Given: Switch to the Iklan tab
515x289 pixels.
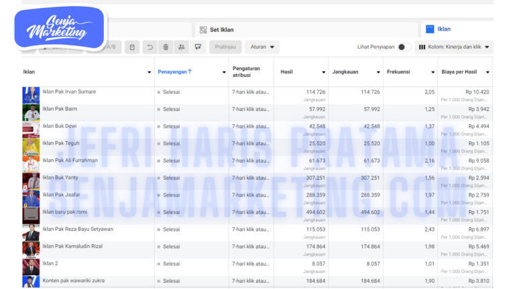Looking at the screenshot, I should [x=443, y=29].
